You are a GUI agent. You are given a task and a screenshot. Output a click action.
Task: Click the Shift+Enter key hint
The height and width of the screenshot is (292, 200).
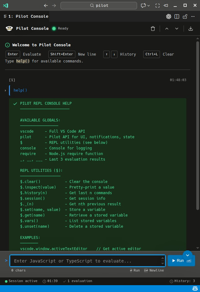pyautogui.click(x=62, y=54)
